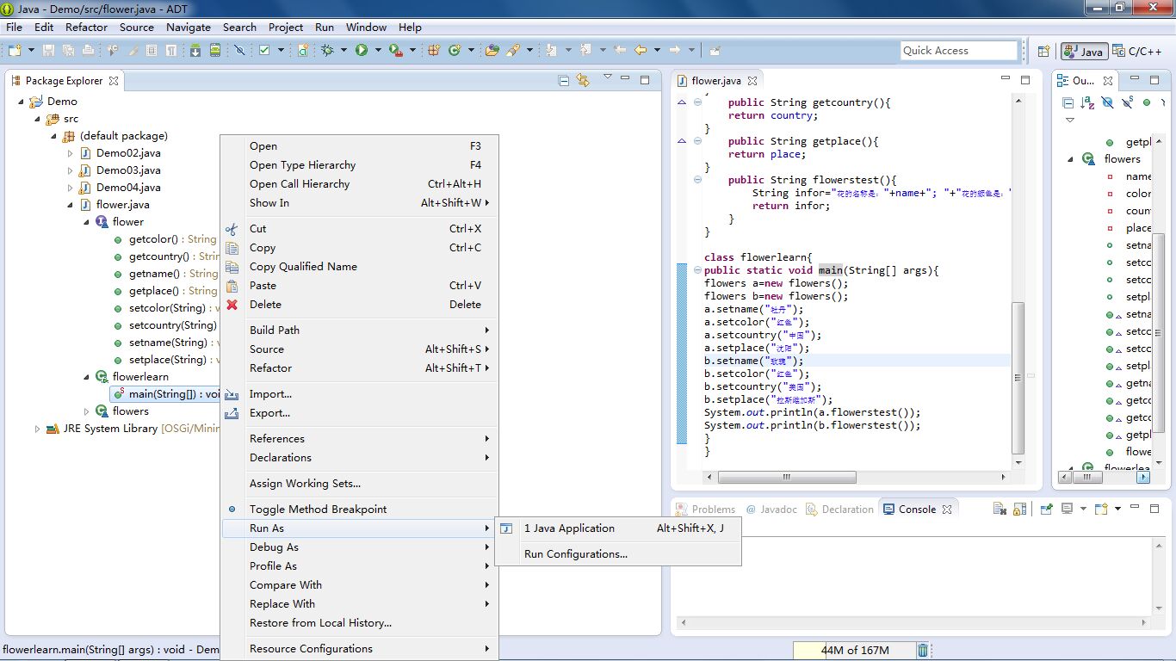Click Link with Editor in Package Explorer
This screenshot has width=1176, height=661.
pos(584,80)
